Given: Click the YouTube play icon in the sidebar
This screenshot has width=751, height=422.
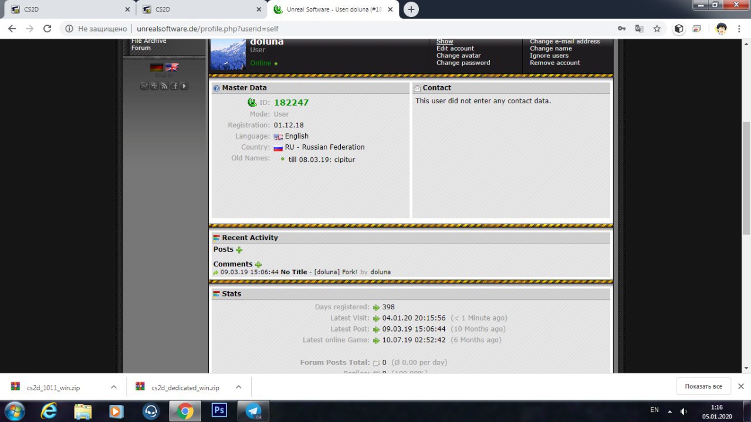Looking at the screenshot, I should (x=184, y=86).
